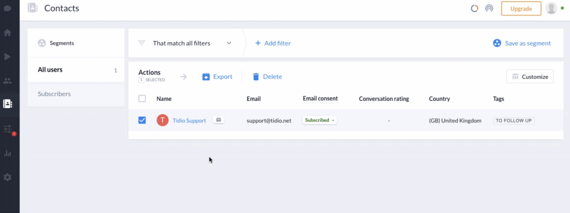Click the envelope icon beside Tidio Support

tap(218, 120)
